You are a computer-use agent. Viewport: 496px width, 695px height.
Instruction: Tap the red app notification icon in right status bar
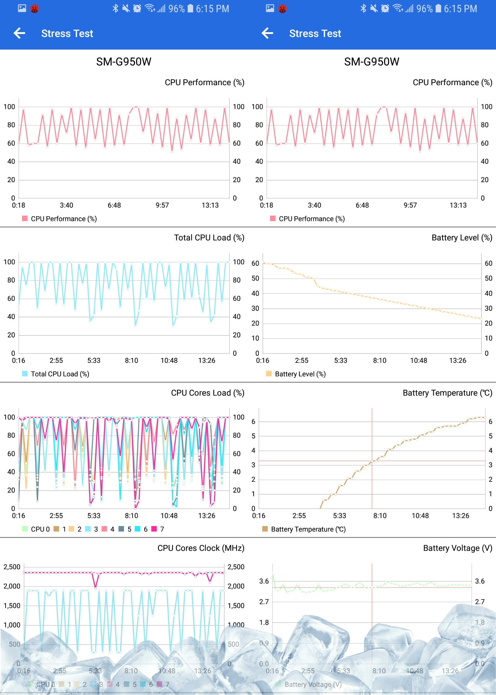[x=282, y=9]
